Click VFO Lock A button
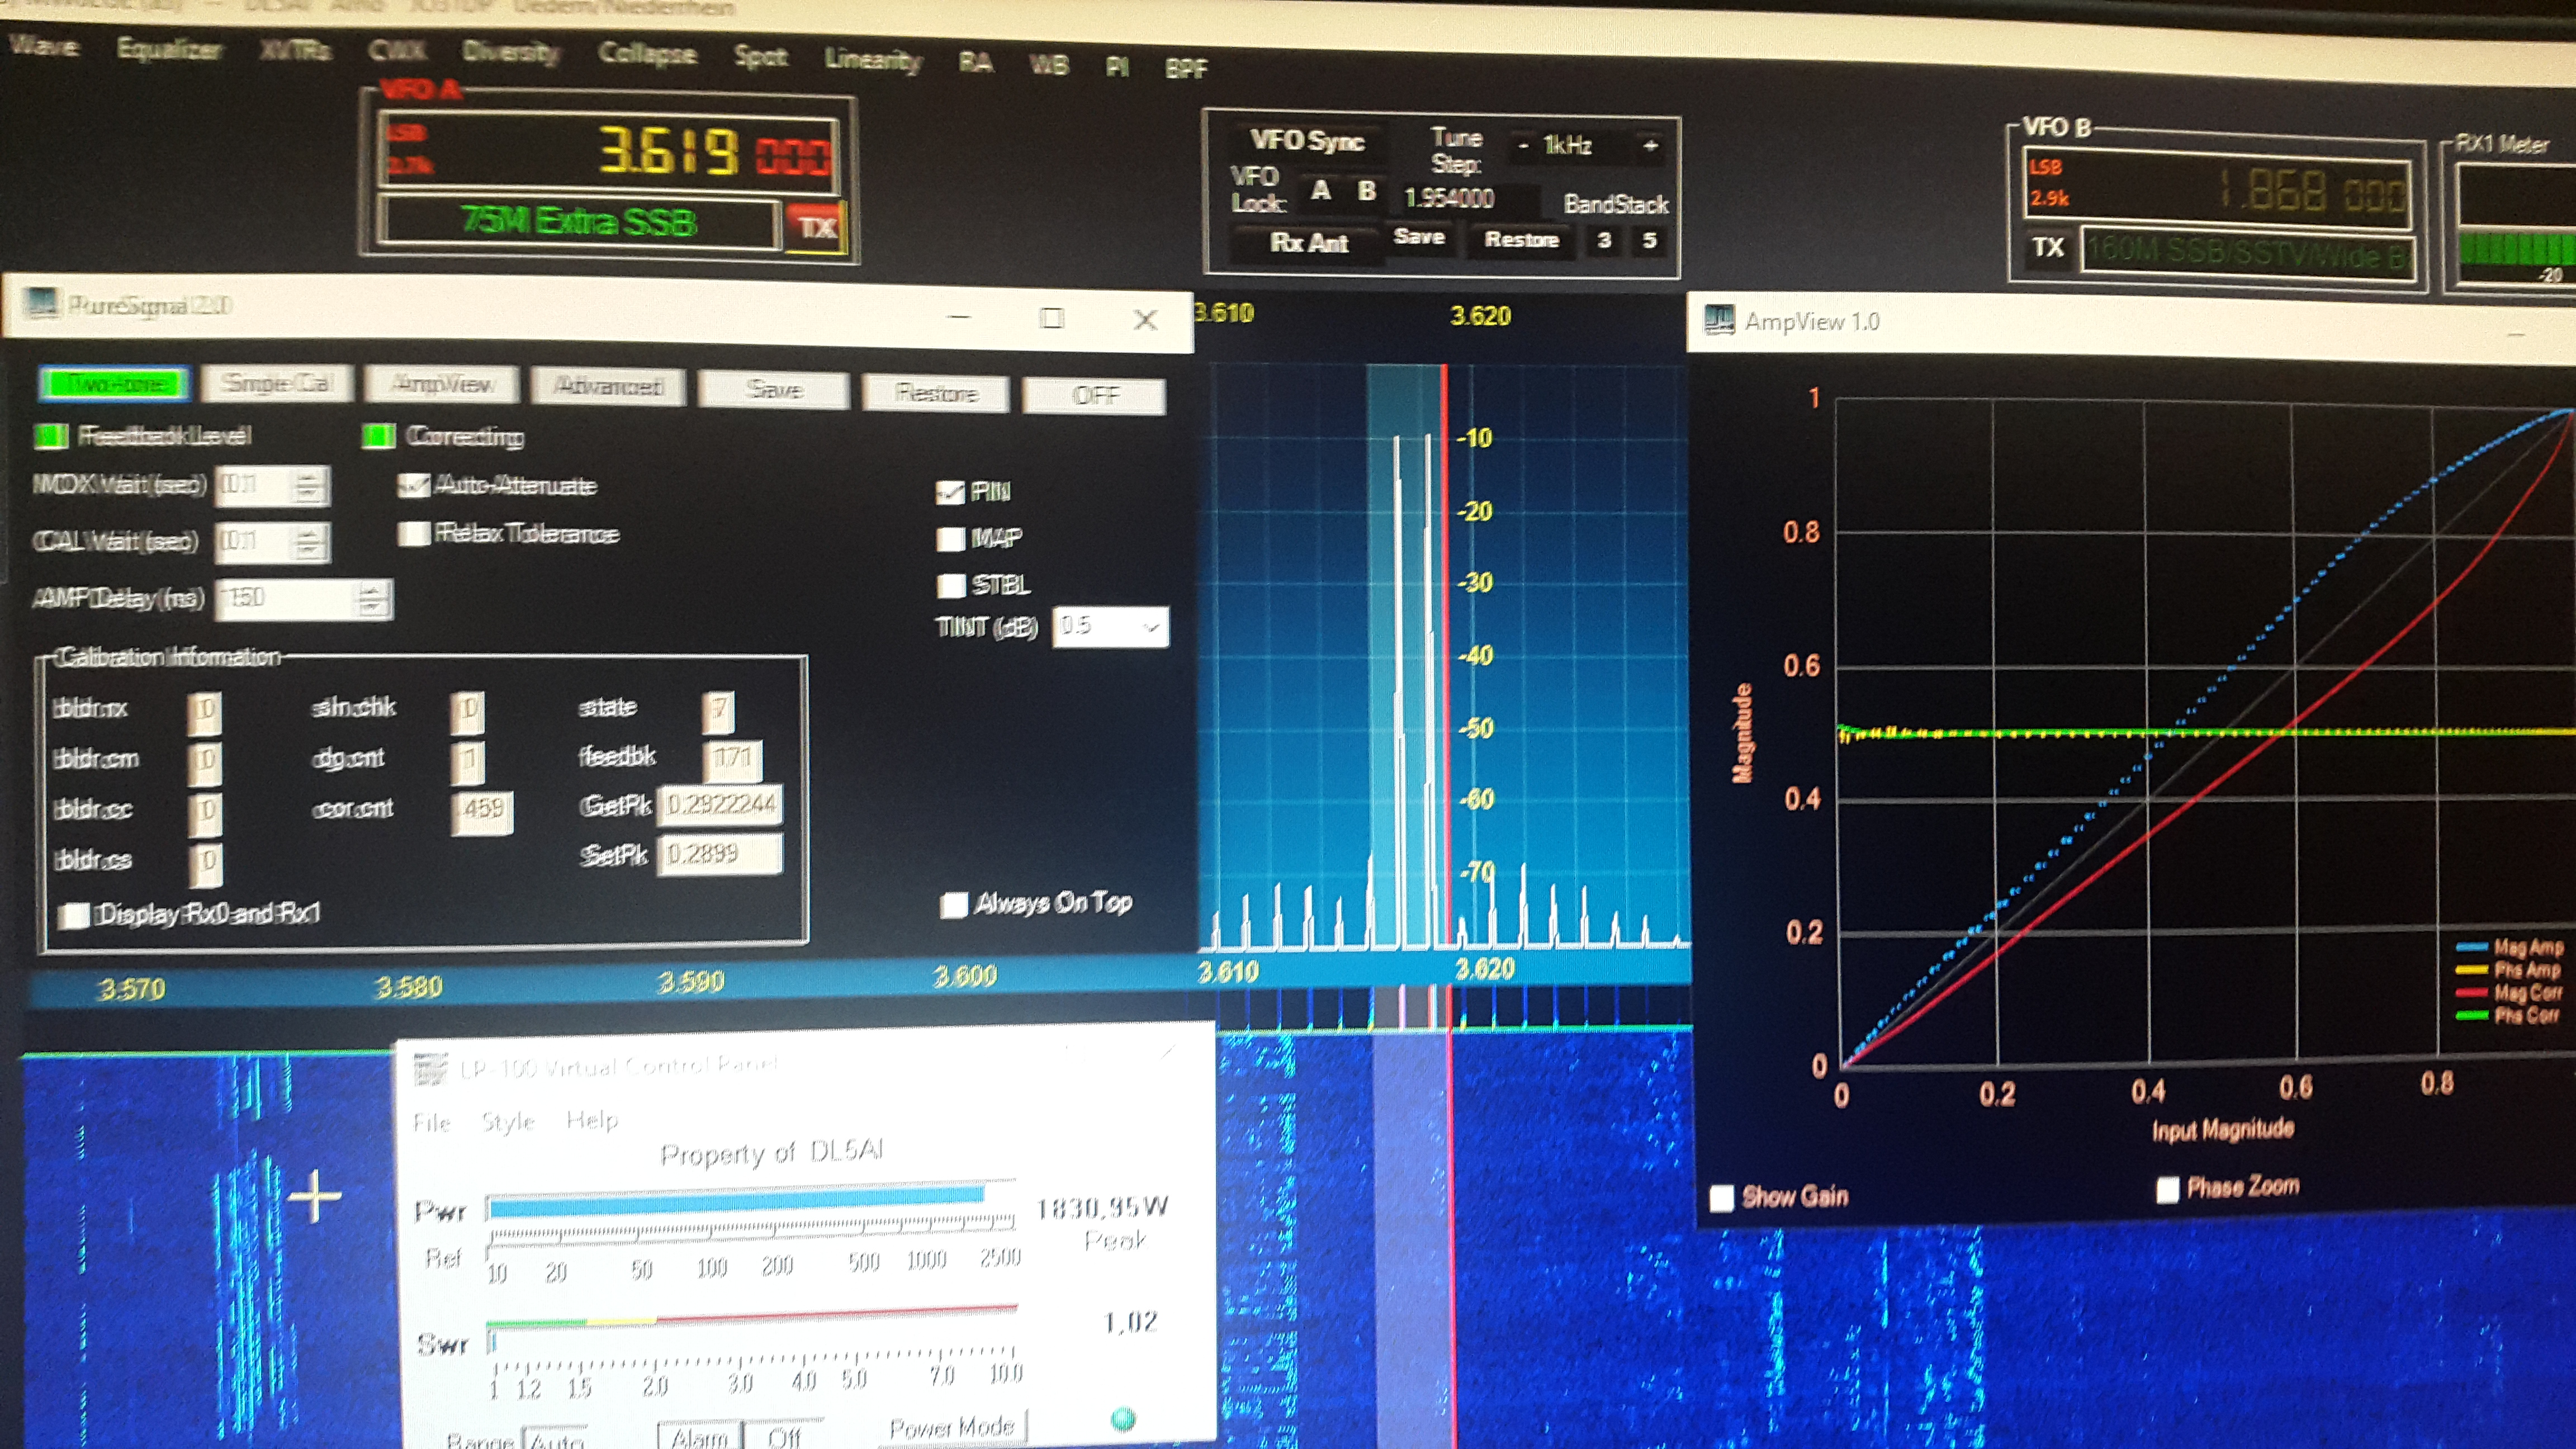Screen dimensions: 2576x1449 [1321, 191]
